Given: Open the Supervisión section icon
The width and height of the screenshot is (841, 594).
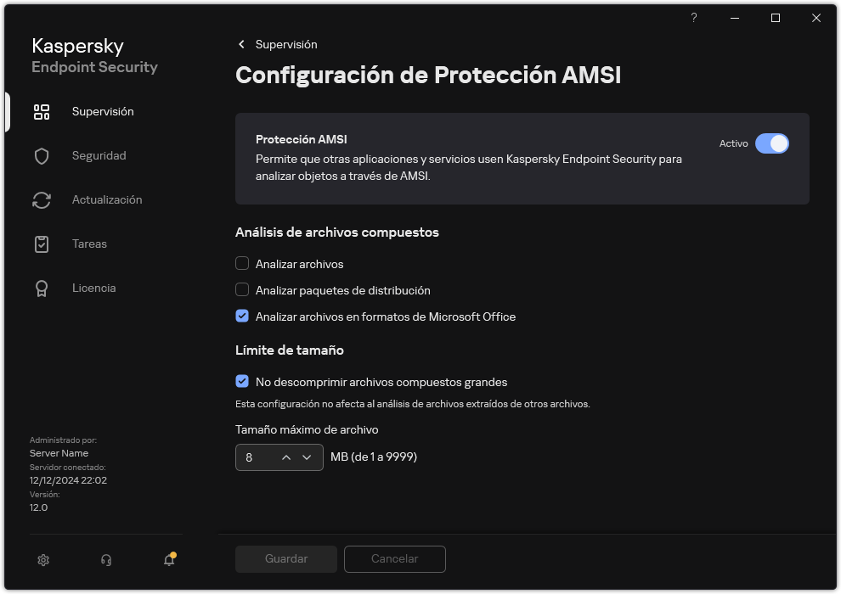Looking at the screenshot, I should (42, 111).
